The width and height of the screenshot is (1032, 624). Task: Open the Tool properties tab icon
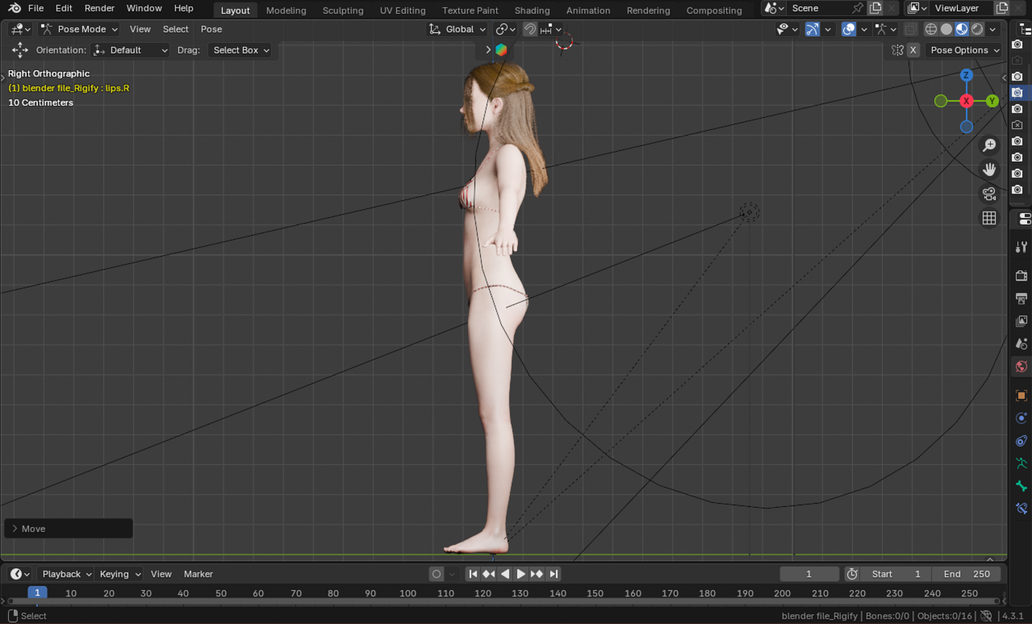(x=1022, y=247)
